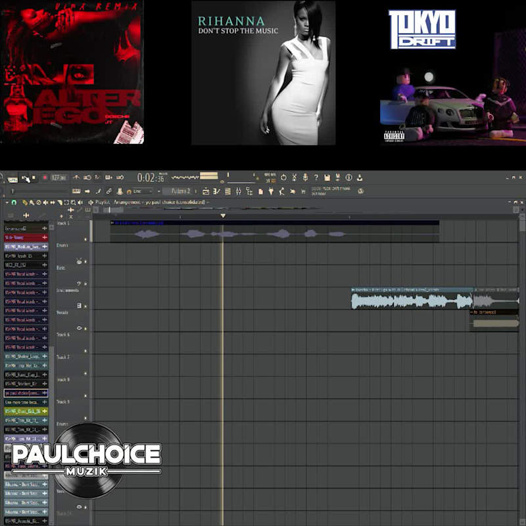Open the Line snap dropdown

tap(143, 191)
